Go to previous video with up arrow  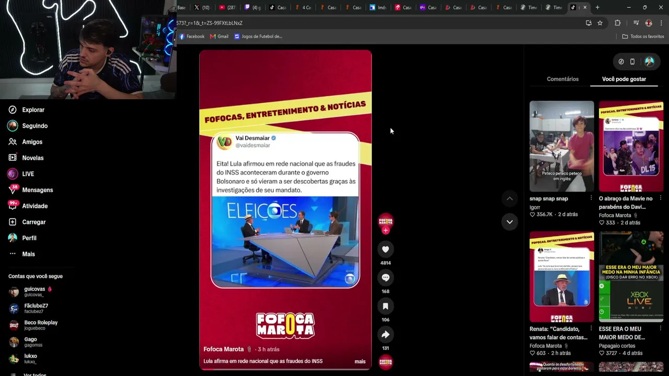click(x=510, y=198)
